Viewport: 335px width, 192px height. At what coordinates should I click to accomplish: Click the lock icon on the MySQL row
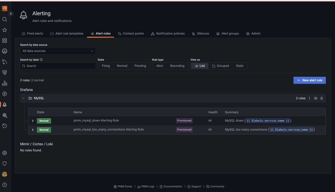322,98
